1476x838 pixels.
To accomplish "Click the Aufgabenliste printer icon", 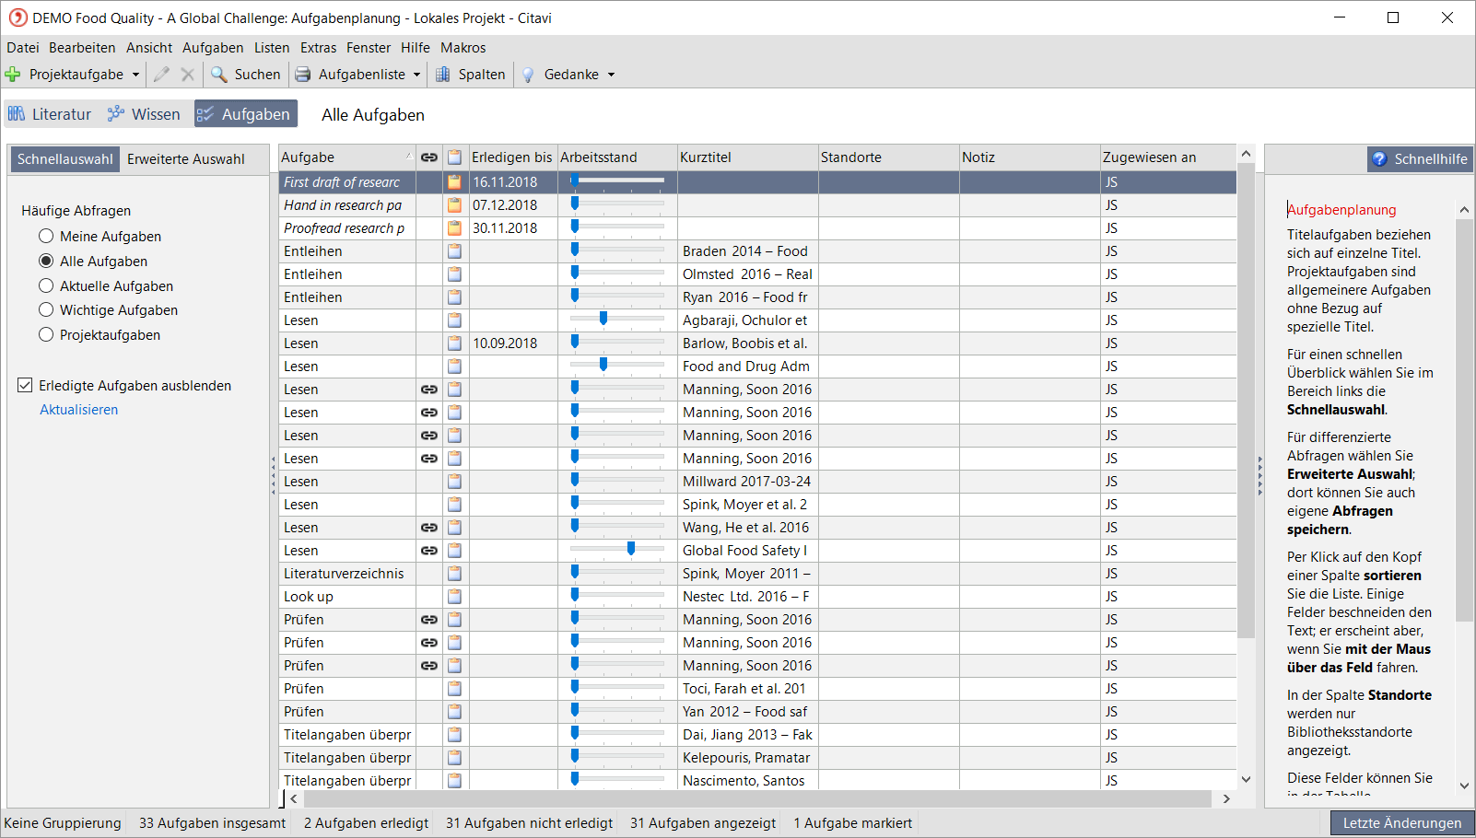I will pyautogui.click(x=302, y=75).
